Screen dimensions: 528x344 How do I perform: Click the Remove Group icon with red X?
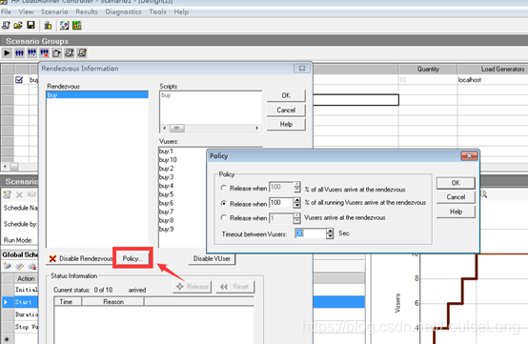[x=44, y=52]
